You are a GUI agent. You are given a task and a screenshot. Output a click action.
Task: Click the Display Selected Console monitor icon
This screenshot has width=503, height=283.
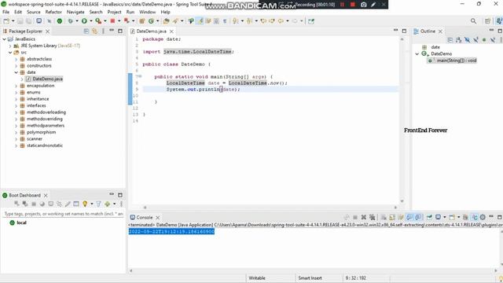click(439, 217)
